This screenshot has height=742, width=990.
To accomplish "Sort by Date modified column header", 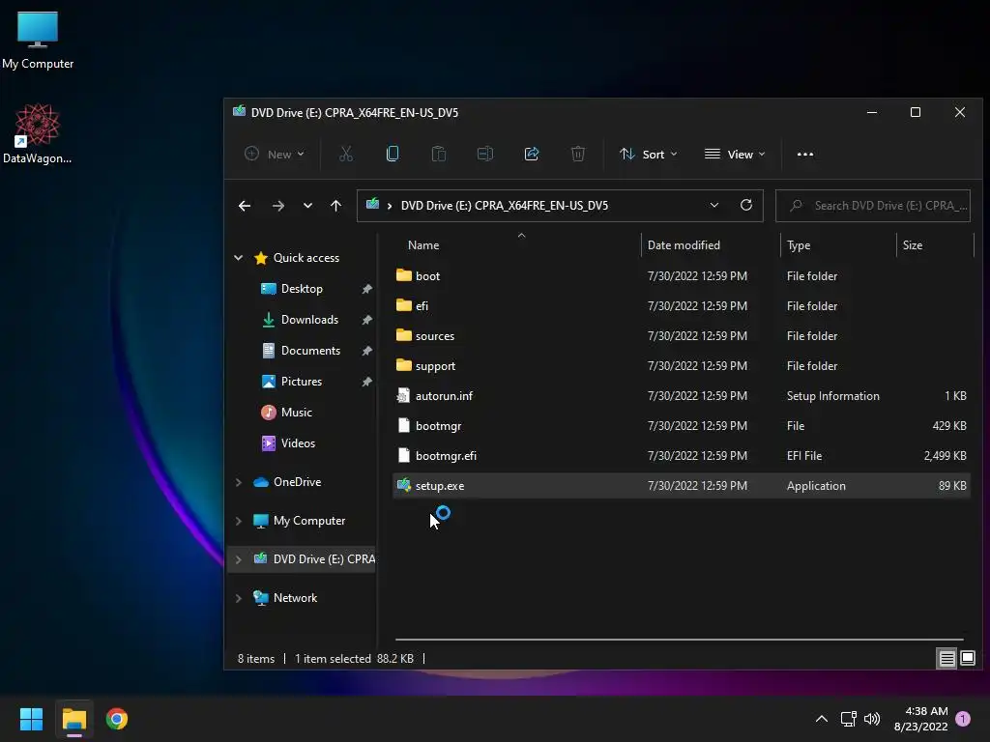I will point(684,245).
